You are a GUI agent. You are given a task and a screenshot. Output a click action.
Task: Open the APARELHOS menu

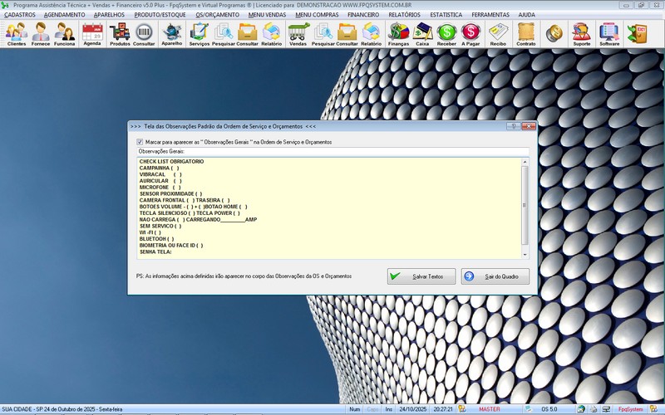coord(109,15)
